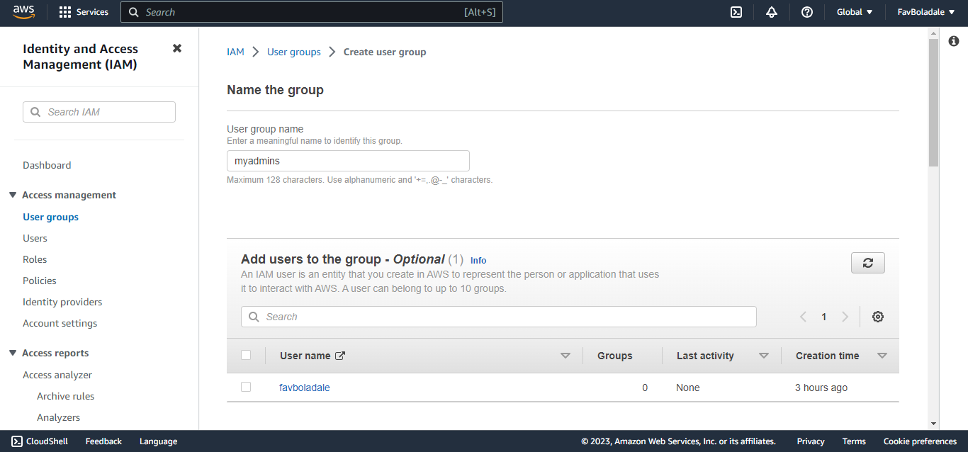This screenshot has width=968, height=452.
Task: Open the FavBoladale account dropdown
Action: pos(926,12)
